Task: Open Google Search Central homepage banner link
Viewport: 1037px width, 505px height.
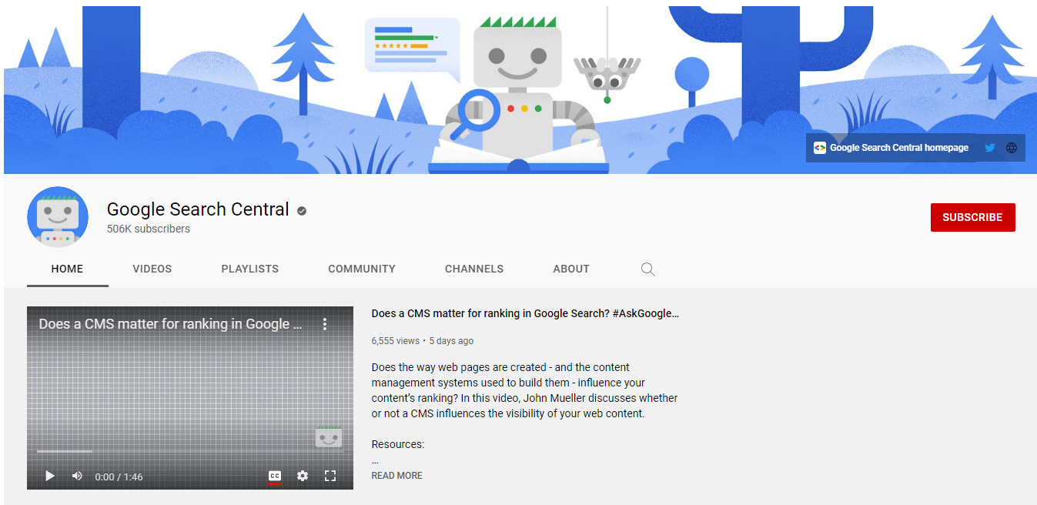Action: 891,148
